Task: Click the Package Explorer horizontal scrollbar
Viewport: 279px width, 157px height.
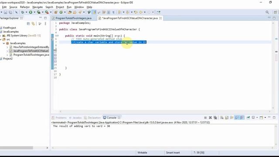Action: click(x=17, y=148)
